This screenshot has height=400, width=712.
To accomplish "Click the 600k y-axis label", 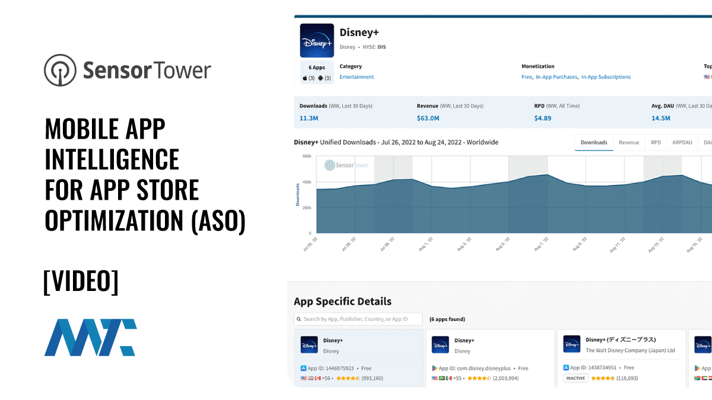I will 307,156.
